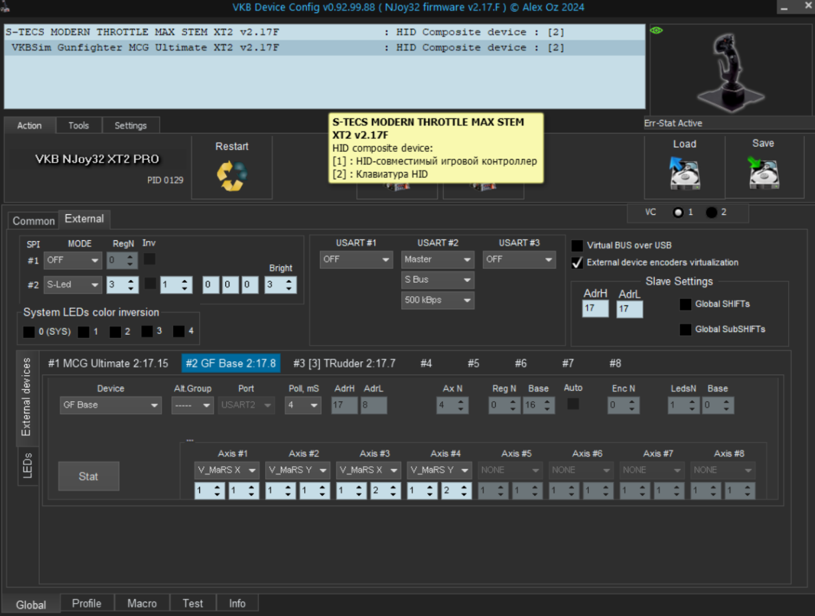Click the Restart recycle-arrows icon
The image size is (815, 616).
(x=231, y=175)
